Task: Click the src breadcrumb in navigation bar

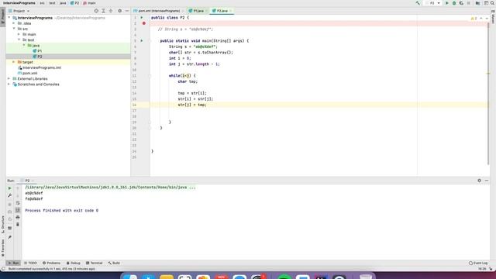Action: click(x=42, y=3)
